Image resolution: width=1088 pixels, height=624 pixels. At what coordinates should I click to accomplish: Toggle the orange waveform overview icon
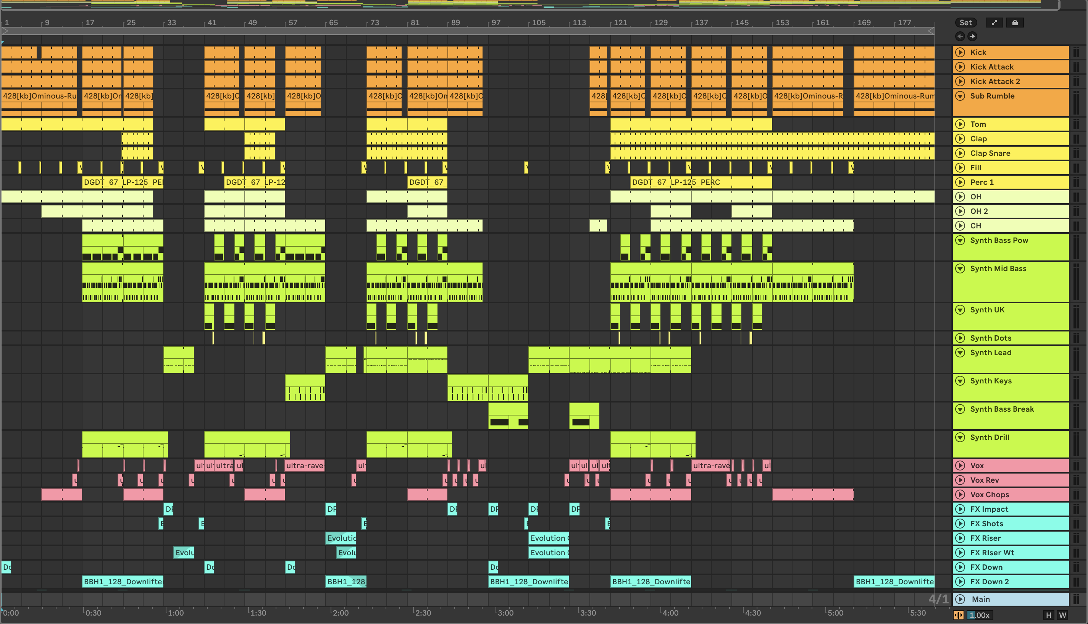pyautogui.click(x=959, y=615)
